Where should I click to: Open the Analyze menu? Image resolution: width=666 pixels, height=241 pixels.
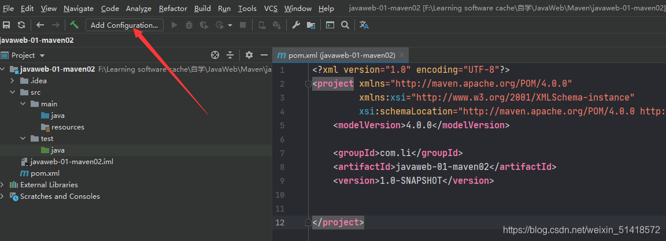(139, 9)
